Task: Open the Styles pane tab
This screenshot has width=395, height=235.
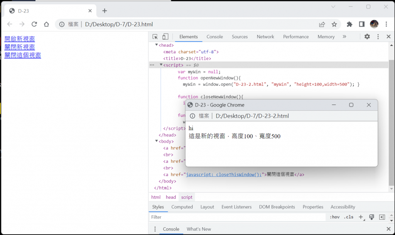Action: 158,207
